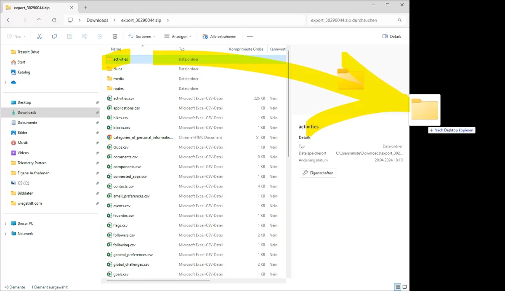This screenshot has height=291, width=505.
Task: Click the Delete trash icon
Action: pos(115,37)
